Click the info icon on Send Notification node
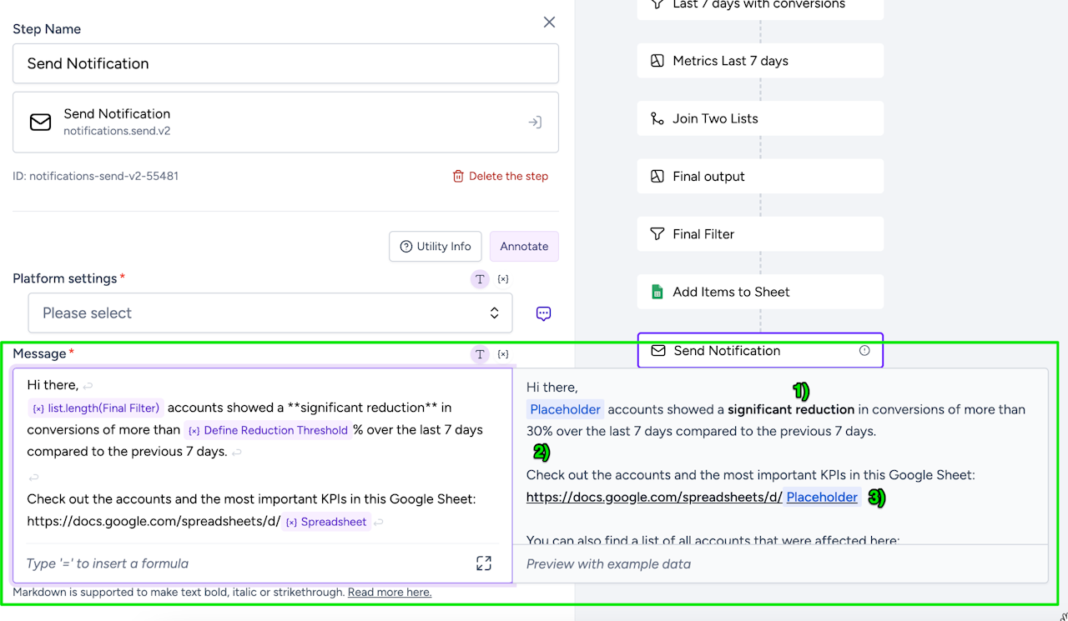Viewport: 1068px width, 621px height. [864, 351]
